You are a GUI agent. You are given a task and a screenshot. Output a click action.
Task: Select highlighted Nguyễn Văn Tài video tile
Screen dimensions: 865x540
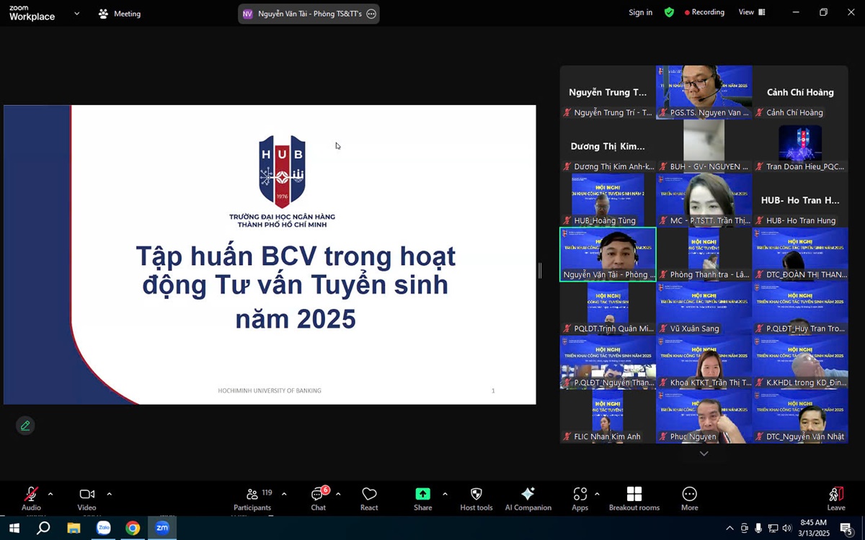click(608, 254)
